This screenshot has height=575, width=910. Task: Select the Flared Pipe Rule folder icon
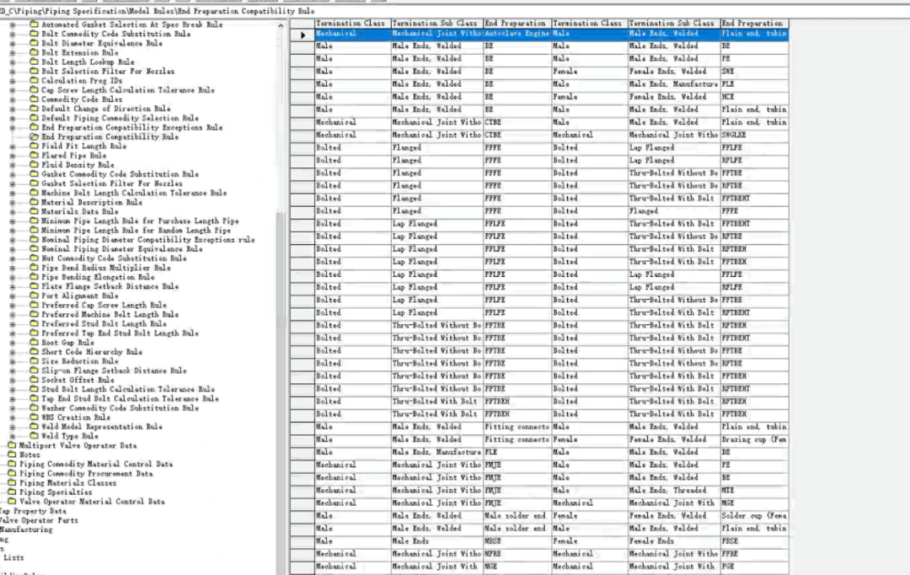[35, 156]
